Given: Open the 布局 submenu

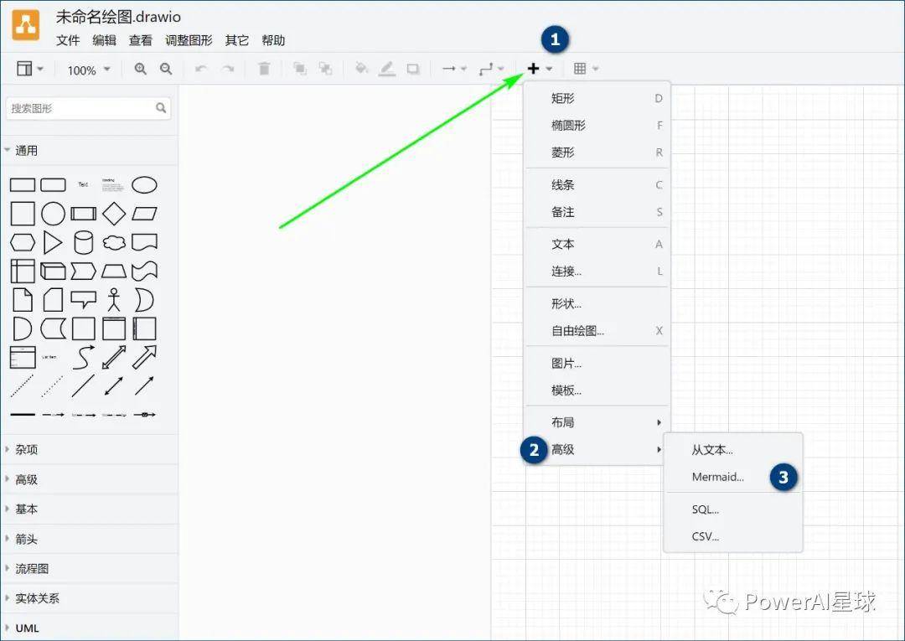Looking at the screenshot, I should pos(597,422).
